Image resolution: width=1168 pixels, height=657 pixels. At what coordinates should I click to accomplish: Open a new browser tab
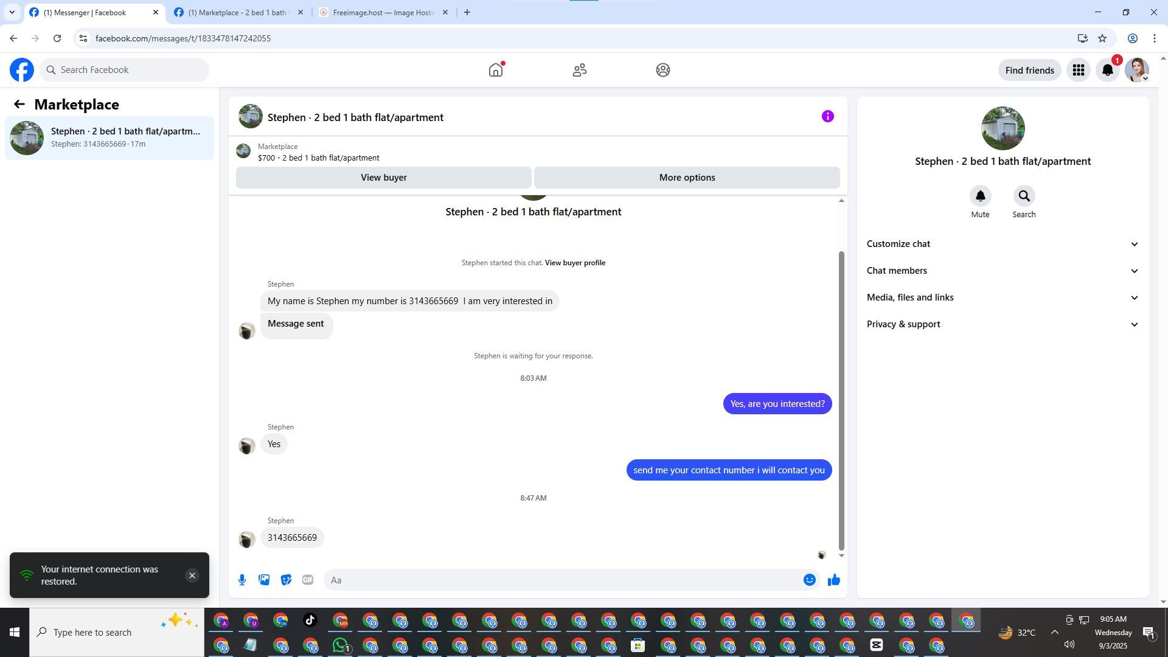[467, 12]
